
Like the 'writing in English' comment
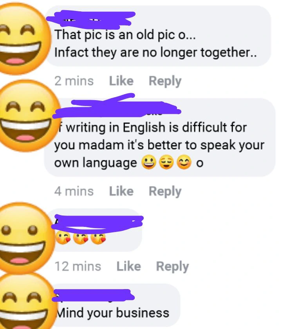pos(121,191)
